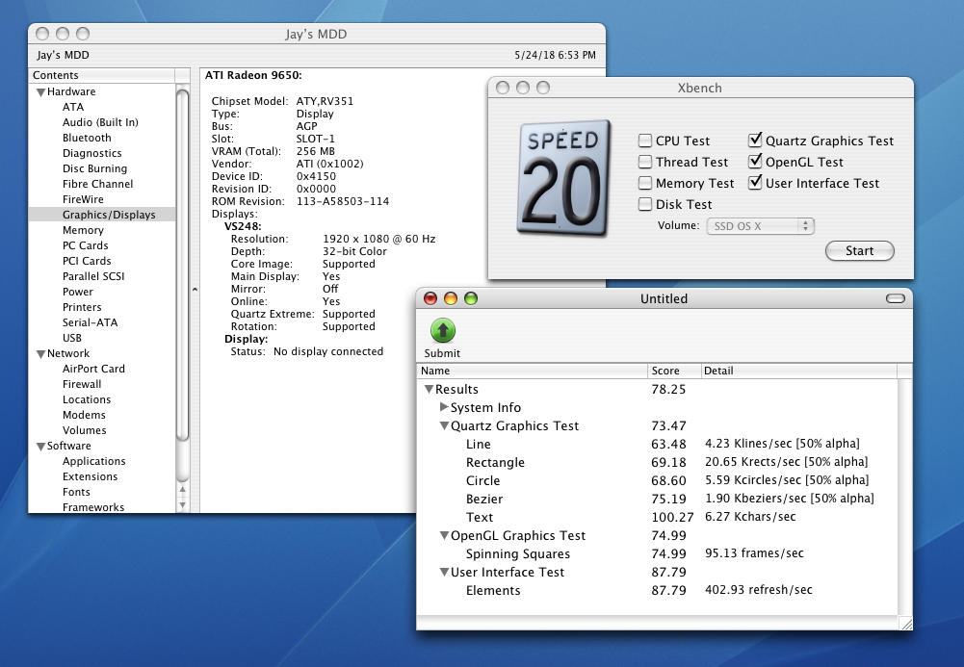Click the Untitled window toolbar toggle pill
Image resolution: width=964 pixels, height=667 pixels.
point(895,298)
